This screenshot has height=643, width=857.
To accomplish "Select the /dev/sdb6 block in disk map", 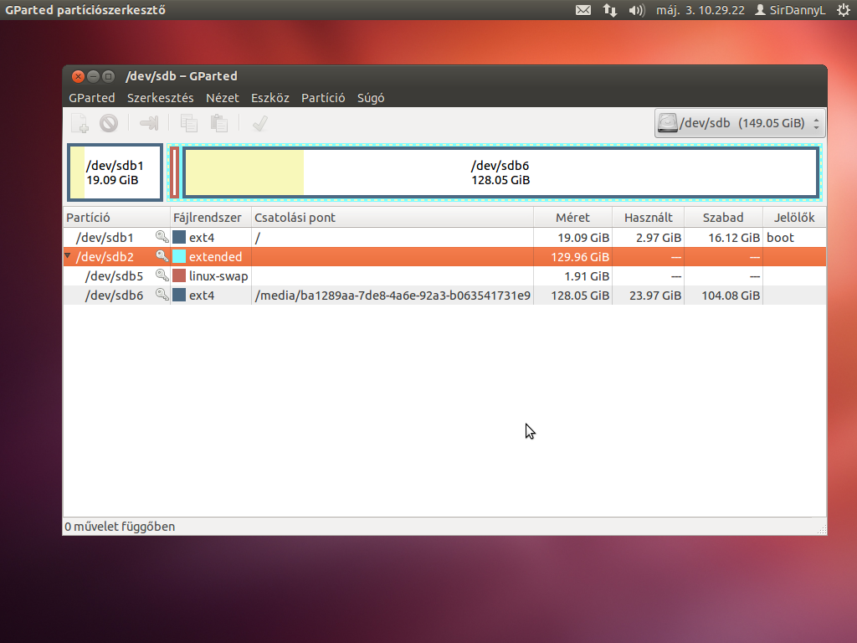I will point(500,172).
